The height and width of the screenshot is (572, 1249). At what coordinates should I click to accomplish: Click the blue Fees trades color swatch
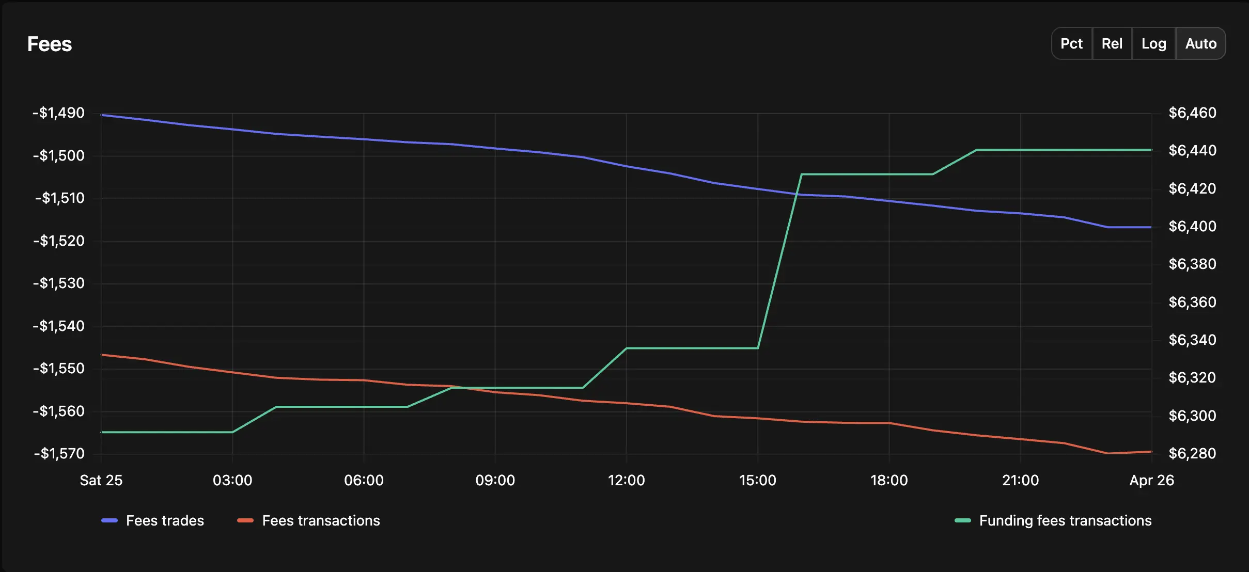pyautogui.click(x=110, y=520)
